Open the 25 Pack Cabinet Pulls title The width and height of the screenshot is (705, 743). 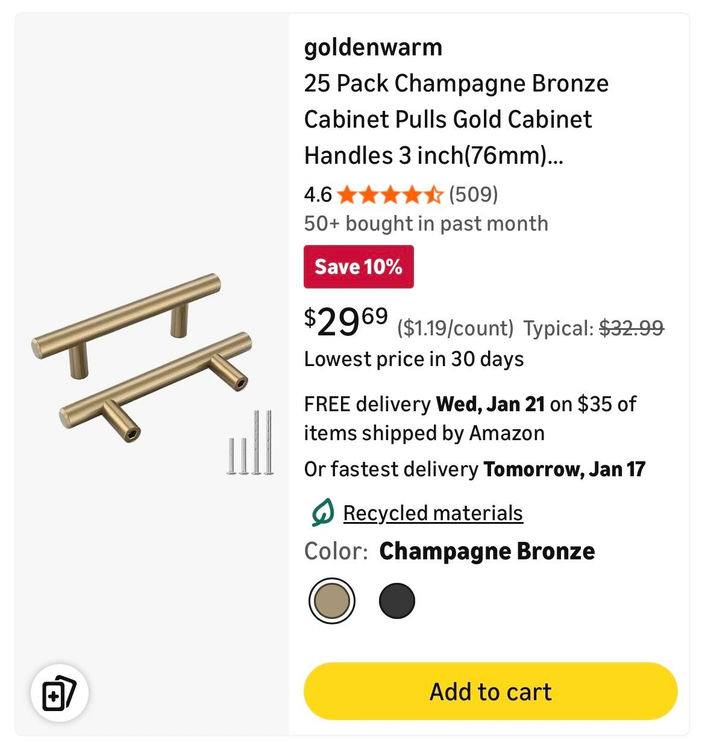456,119
